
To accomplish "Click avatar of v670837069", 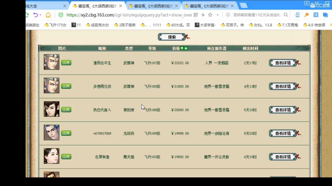I will pyautogui.click(x=51, y=133).
